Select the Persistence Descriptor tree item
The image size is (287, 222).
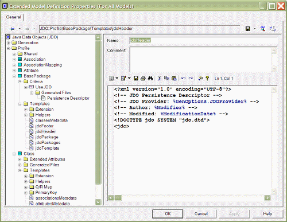tap(68, 98)
